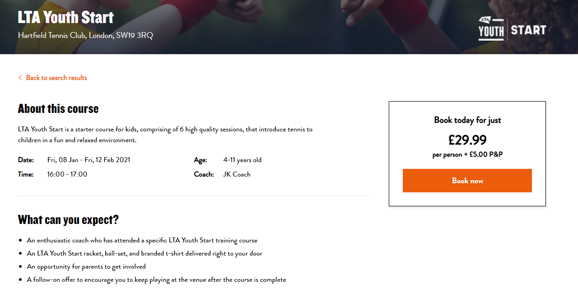Click the 4-11 years old age value
Screen dimensions: 578x298
pos(242,160)
